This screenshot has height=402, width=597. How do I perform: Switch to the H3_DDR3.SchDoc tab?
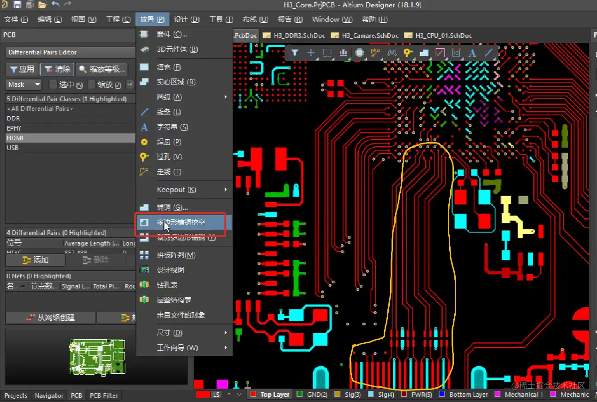click(x=294, y=36)
